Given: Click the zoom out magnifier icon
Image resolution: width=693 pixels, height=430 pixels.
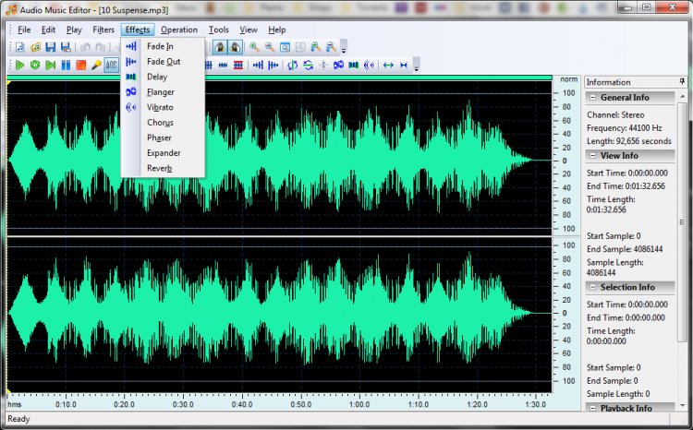Looking at the screenshot, I should tap(270, 47).
